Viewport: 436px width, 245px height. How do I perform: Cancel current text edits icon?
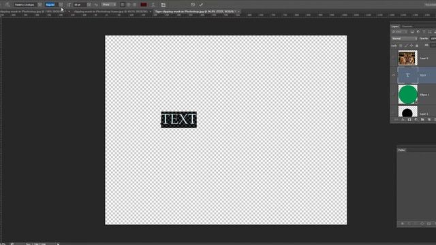pyautogui.click(x=193, y=5)
